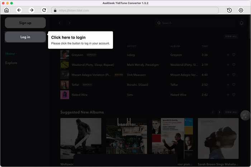
Task: Select the Greyson track title
Action: coord(77,55)
